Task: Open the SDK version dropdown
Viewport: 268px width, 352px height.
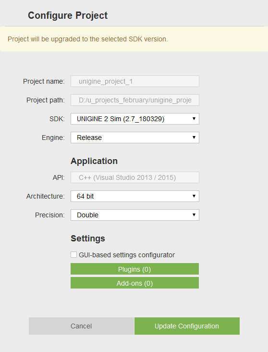Action: coord(135,119)
